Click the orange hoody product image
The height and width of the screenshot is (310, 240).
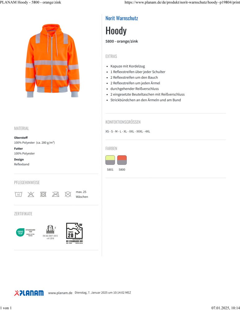click(x=53, y=60)
